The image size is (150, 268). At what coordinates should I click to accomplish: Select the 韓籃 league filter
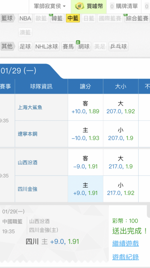pos(57,18)
